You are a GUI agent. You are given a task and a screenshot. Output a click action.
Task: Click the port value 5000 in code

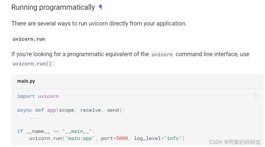pyautogui.click(x=122, y=138)
